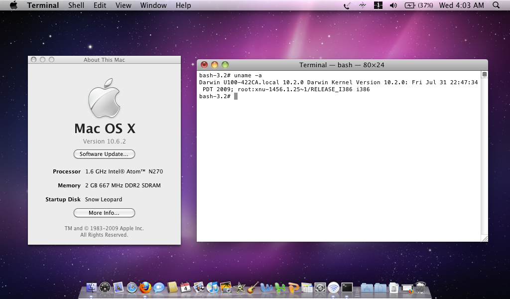Click Software Update... in About This Mac
This screenshot has height=299, width=510.
pos(104,154)
